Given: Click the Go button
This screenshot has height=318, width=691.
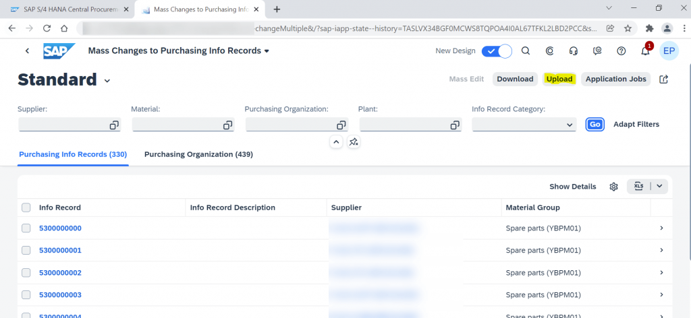Looking at the screenshot, I should pos(595,125).
